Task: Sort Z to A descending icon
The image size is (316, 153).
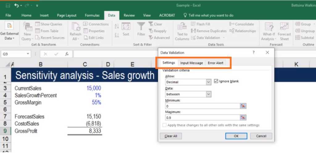Action: click(117, 35)
